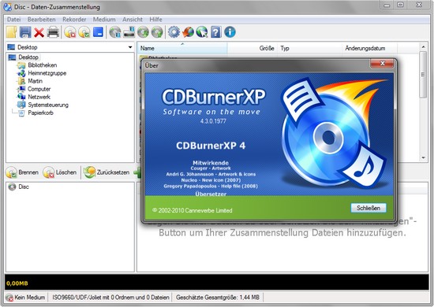Select Bibliotheken in folder tree
Screen dimensions: 434x307
(43, 65)
